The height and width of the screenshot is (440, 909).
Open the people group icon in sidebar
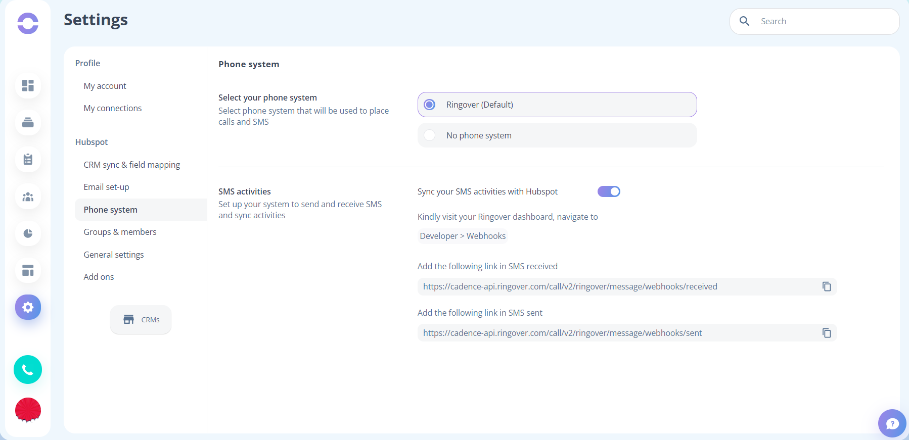[28, 197]
